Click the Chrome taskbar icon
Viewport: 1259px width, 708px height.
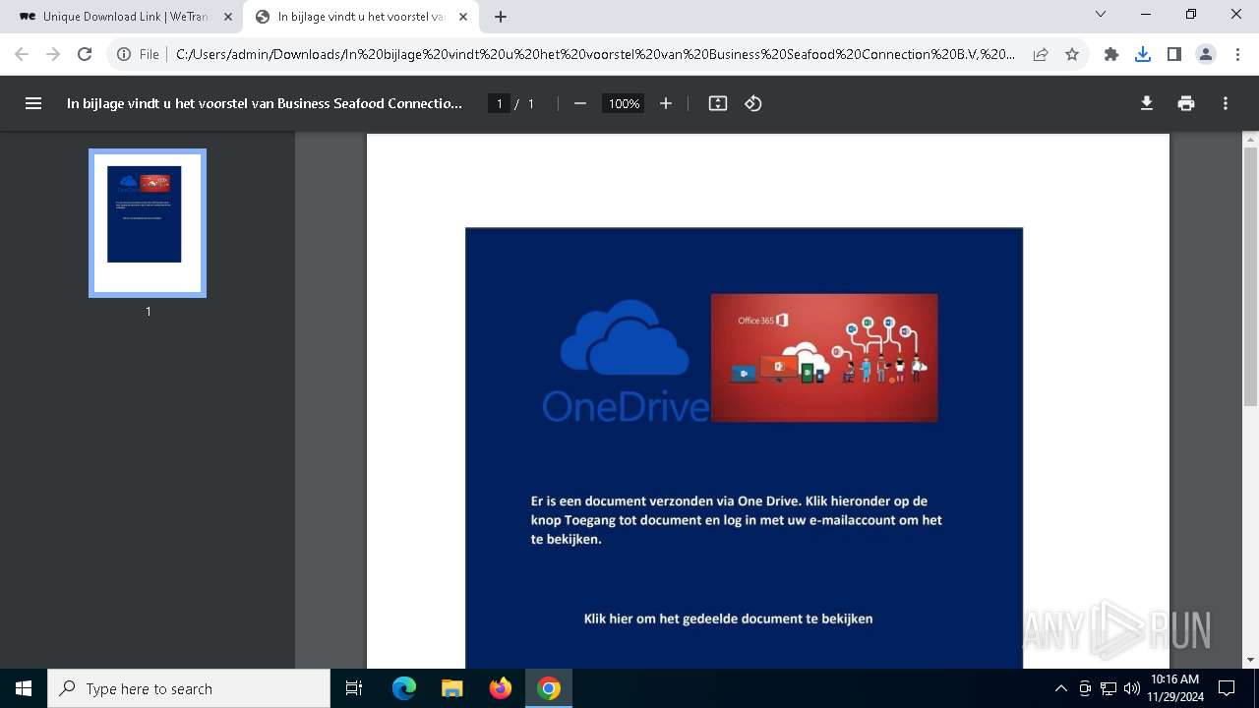(x=549, y=688)
